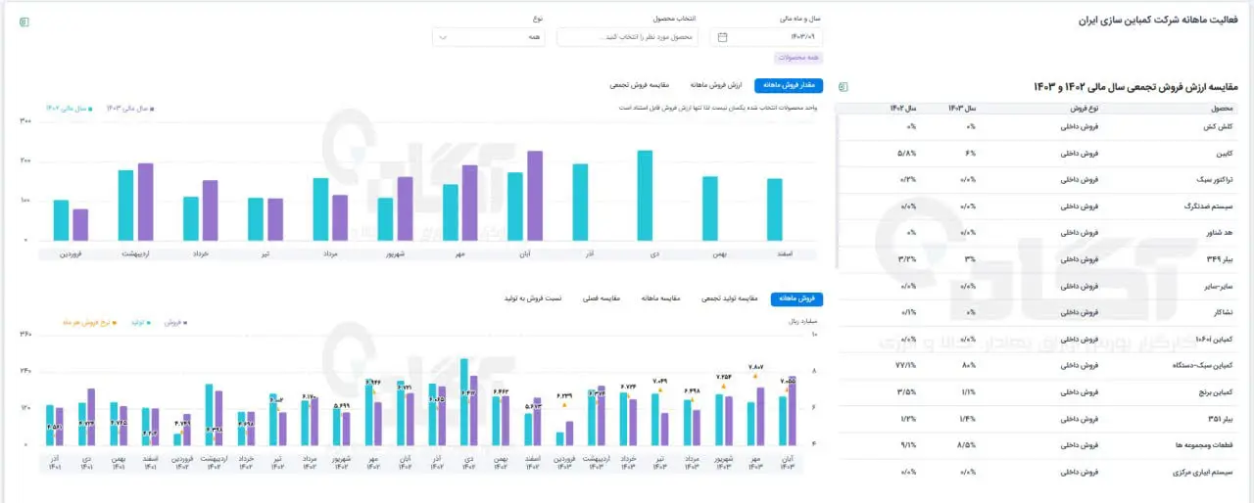Click the محصول column header in table
Viewport: 1254px width, 503px height.
[x=1222, y=107]
